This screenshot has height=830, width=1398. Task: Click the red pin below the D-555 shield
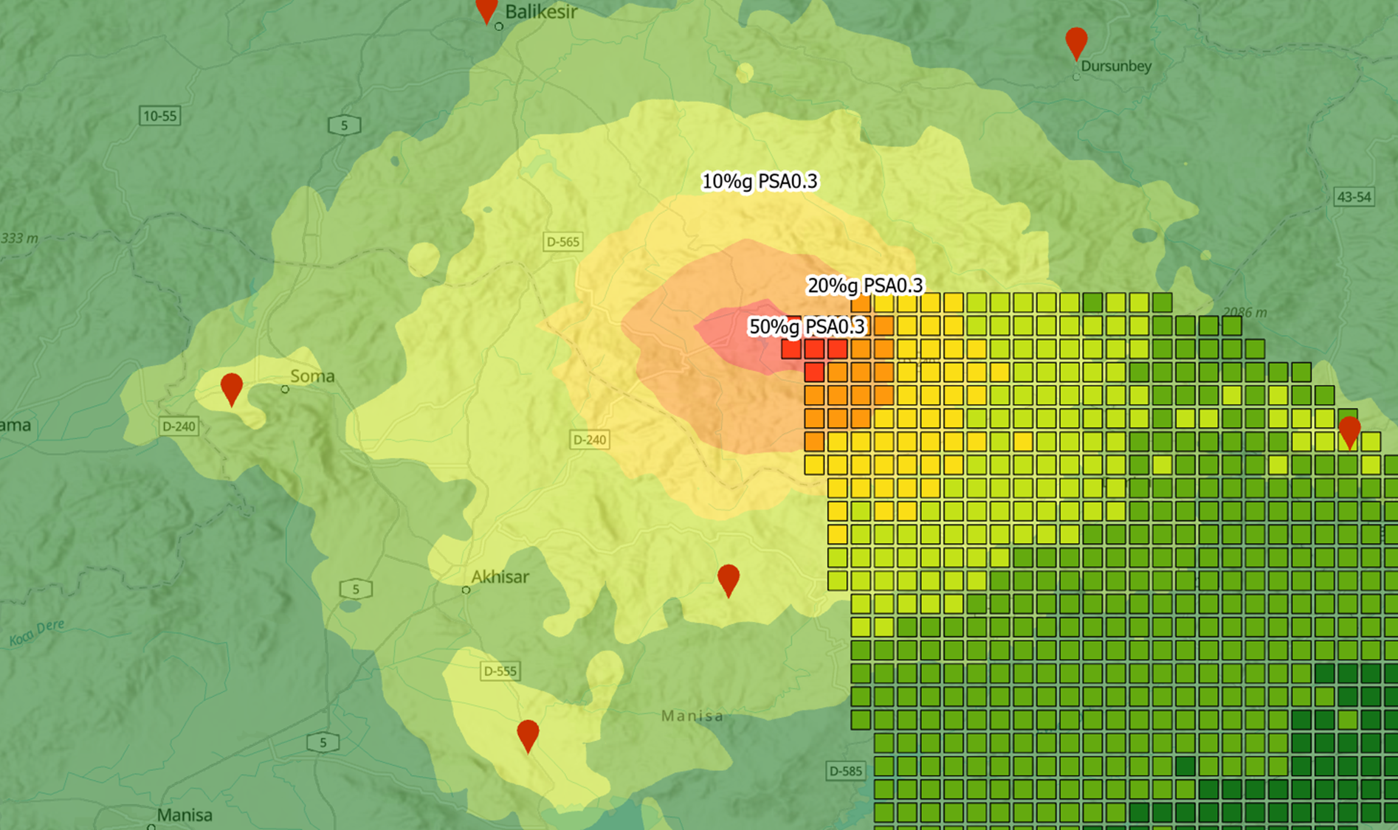tap(528, 735)
